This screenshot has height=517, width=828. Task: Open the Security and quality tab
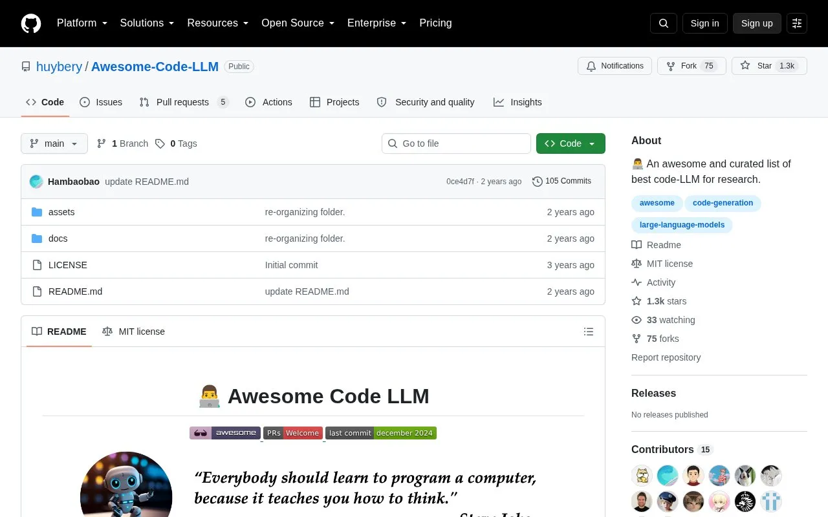[426, 102]
